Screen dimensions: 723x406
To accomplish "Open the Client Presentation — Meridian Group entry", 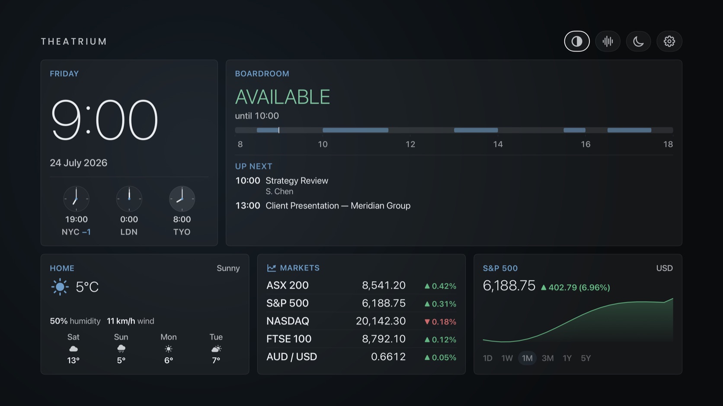I will [x=338, y=206].
